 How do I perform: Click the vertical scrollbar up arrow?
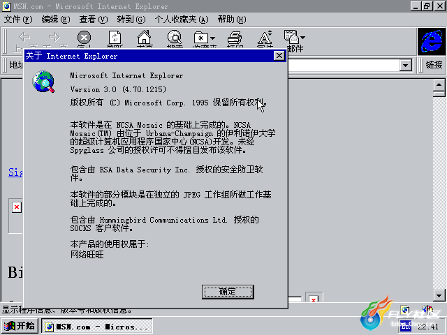coord(439,85)
